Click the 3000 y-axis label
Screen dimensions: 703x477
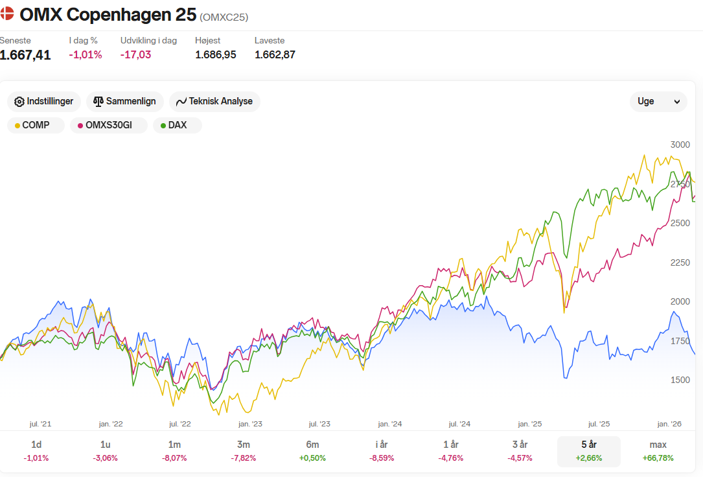pyautogui.click(x=680, y=145)
